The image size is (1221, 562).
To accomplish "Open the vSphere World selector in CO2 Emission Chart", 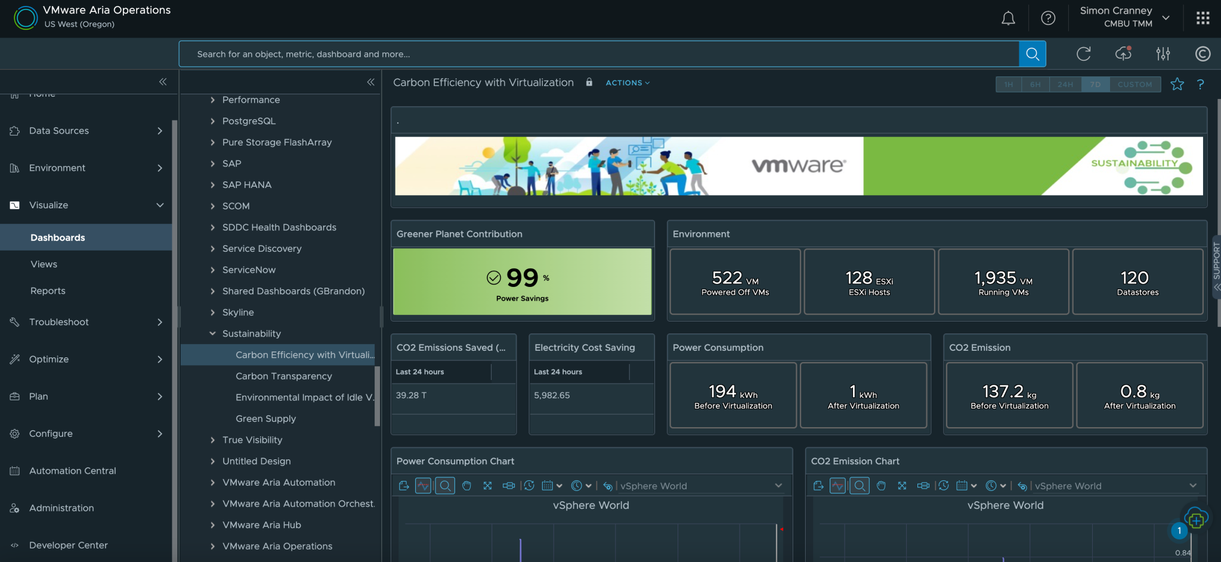I will click(x=1116, y=486).
